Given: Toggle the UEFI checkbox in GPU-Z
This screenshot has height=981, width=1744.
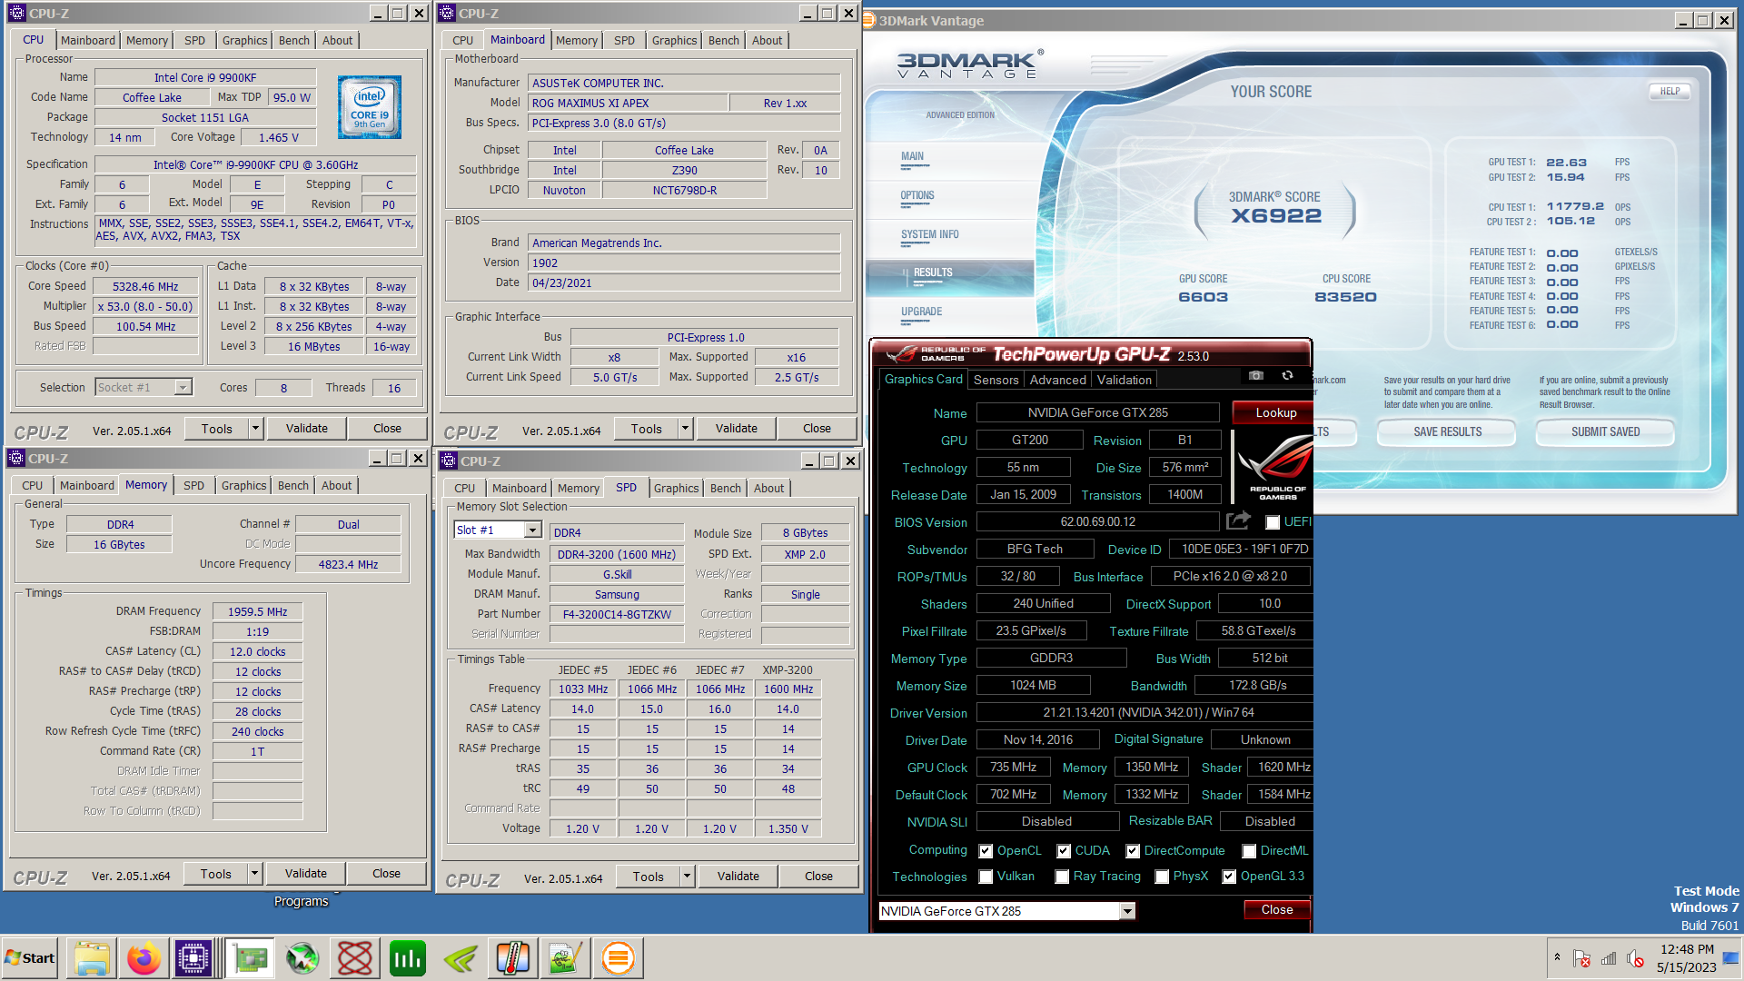Looking at the screenshot, I should pos(1273,522).
